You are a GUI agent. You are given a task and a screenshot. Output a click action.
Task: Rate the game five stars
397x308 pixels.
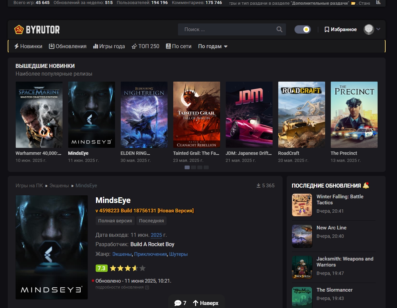(142, 268)
